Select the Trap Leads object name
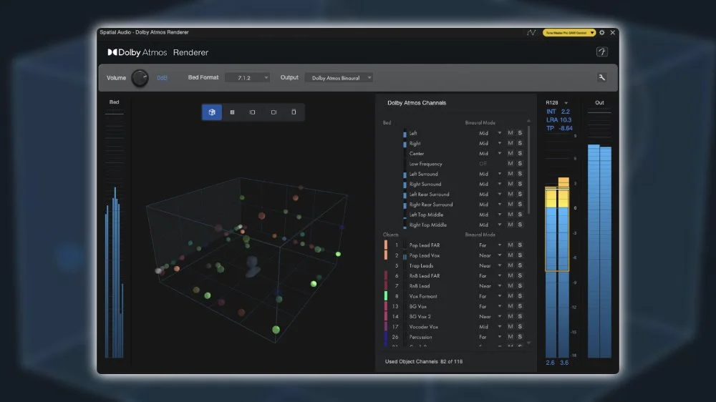Image resolution: width=716 pixels, height=402 pixels. coord(421,265)
